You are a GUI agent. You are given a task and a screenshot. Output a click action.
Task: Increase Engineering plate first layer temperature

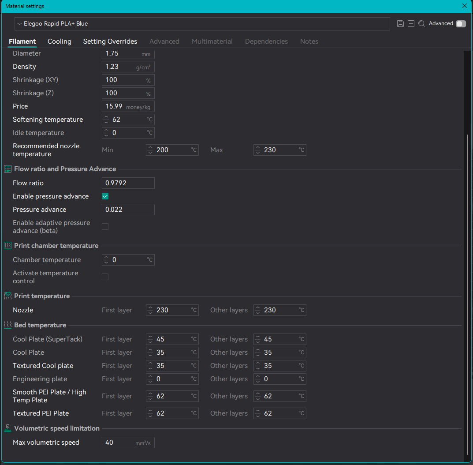coord(150,376)
